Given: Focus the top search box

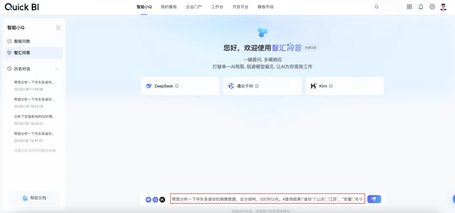Looking at the screenshot, I should click(385, 7).
